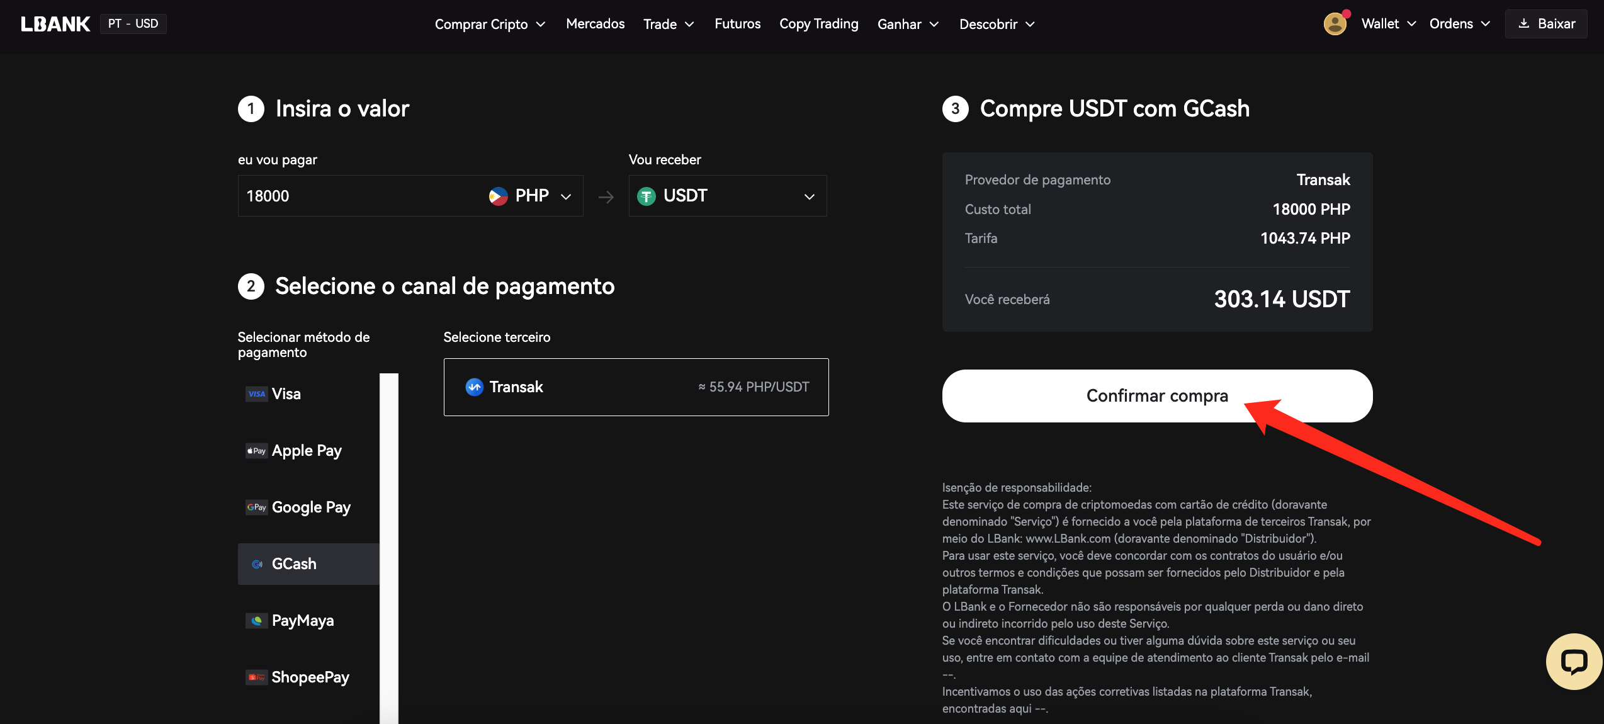1604x724 pixels.
Task: Click the Transak logo icon
Action: click(x=474, y=387)
